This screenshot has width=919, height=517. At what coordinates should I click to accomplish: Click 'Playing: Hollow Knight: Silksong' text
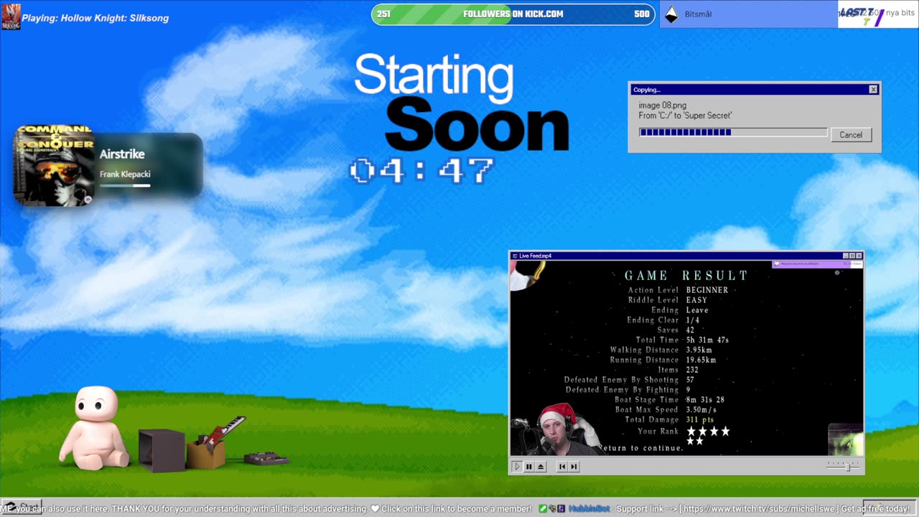pos(95,18)
